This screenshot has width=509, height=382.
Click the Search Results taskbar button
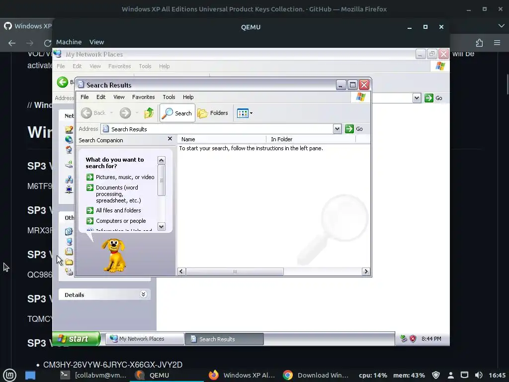[x=224, y=339]
